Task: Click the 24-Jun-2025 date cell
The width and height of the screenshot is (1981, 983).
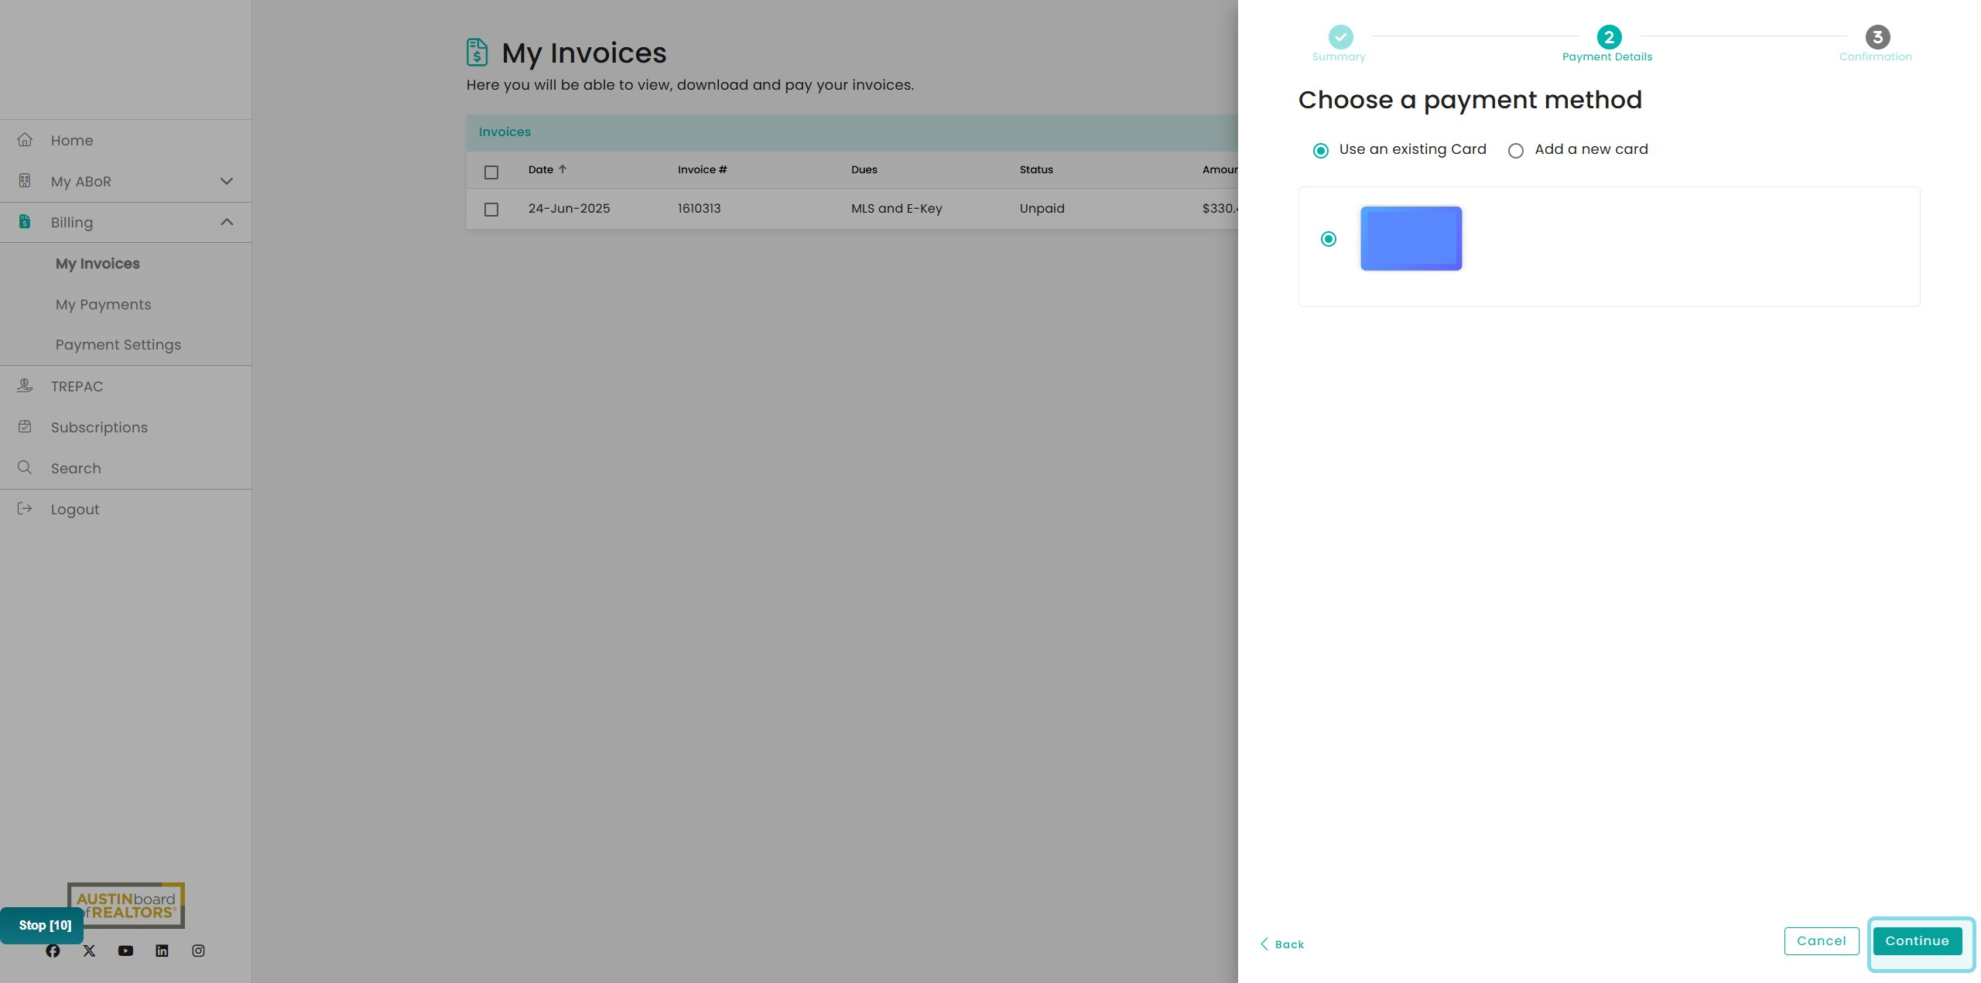Action: click(569, 208)
